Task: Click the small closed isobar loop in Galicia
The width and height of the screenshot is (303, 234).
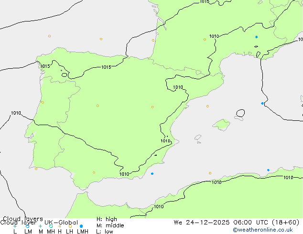Action: pyautogui.click(x=65, y=75)
